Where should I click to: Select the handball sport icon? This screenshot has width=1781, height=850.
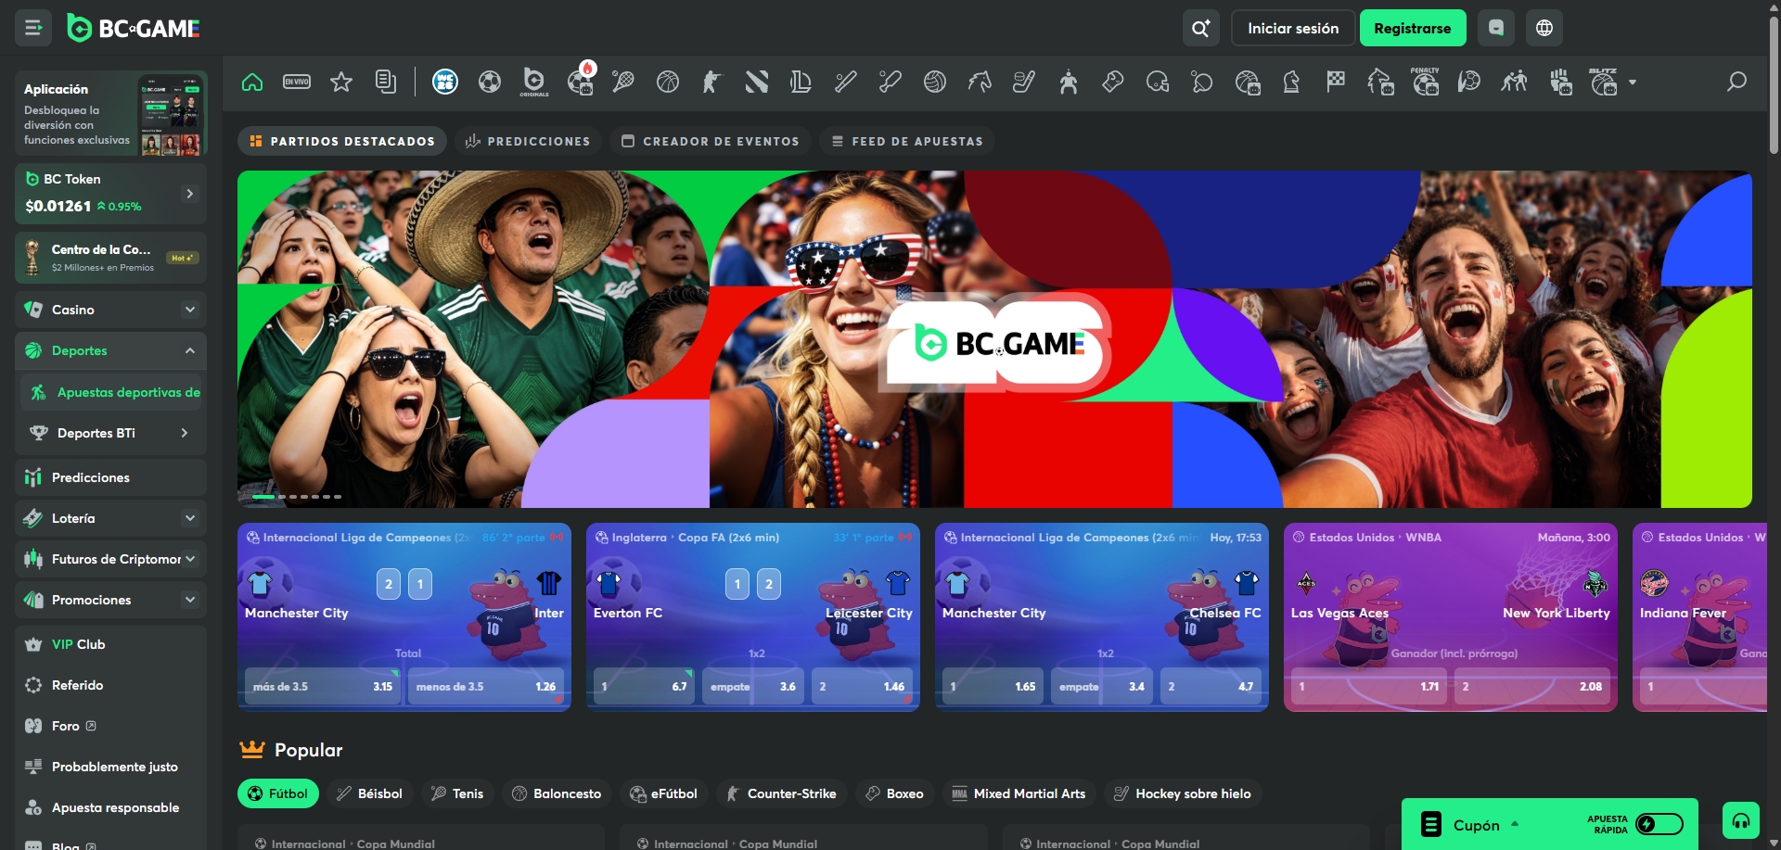1469,82
